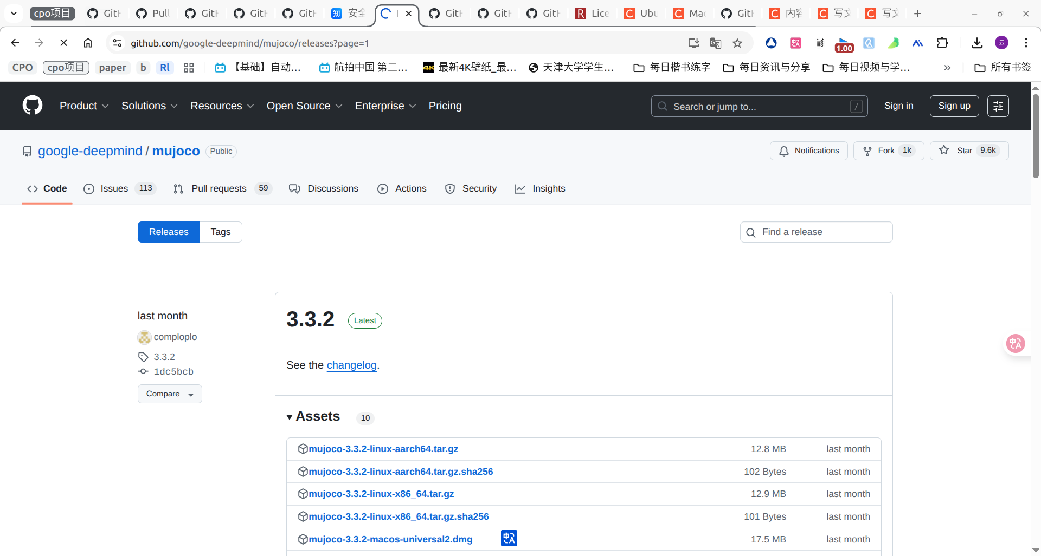Expand the Product dropdown menu
Image resolution: width=1041 pixels, height=556 pixels.
(x=84, y=106)
